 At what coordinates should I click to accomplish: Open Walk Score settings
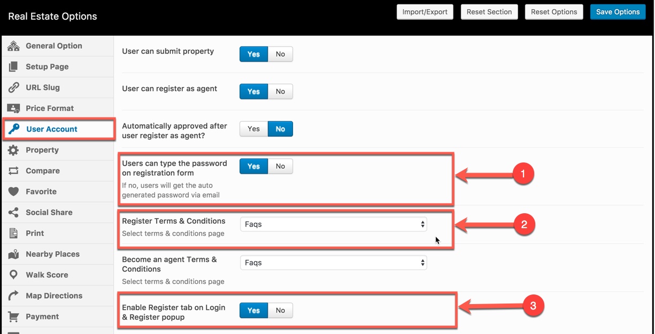[58, 275]
